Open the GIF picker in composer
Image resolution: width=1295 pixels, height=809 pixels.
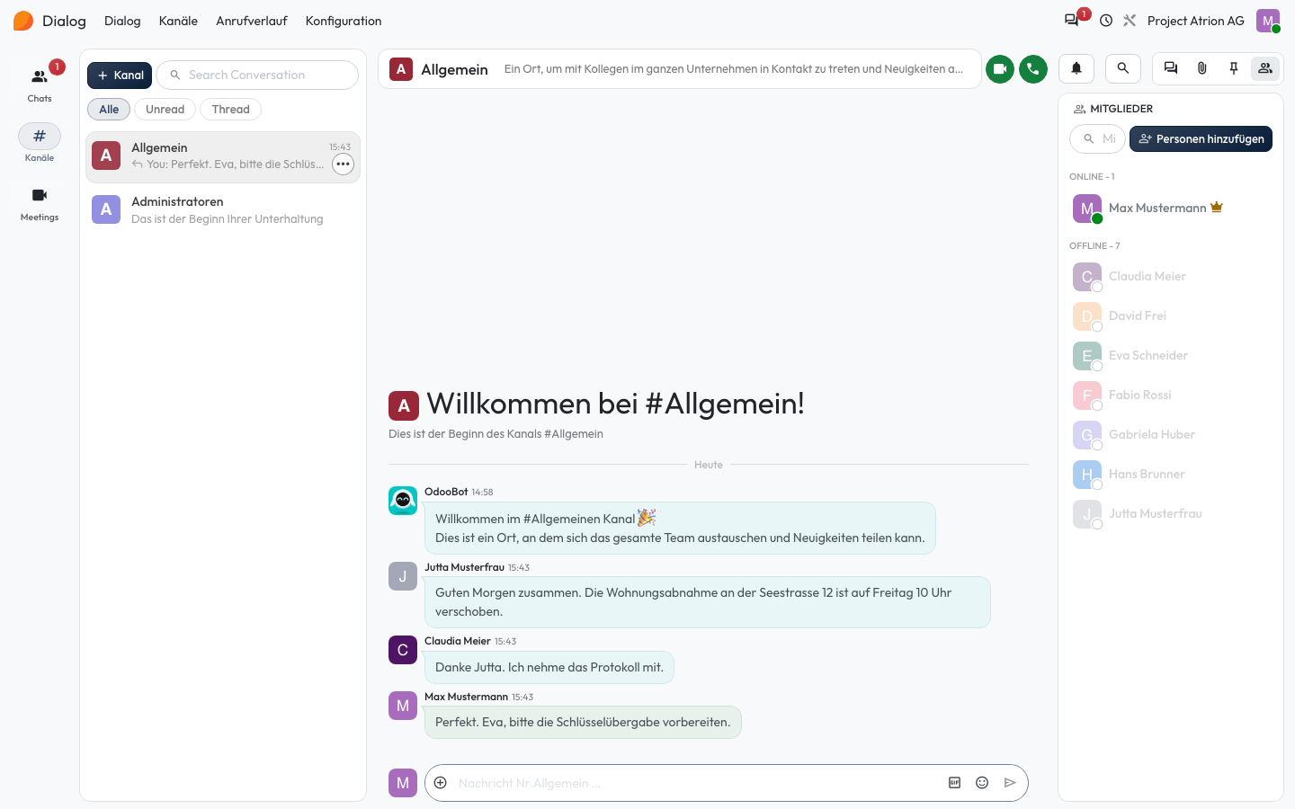pos(955,783)
